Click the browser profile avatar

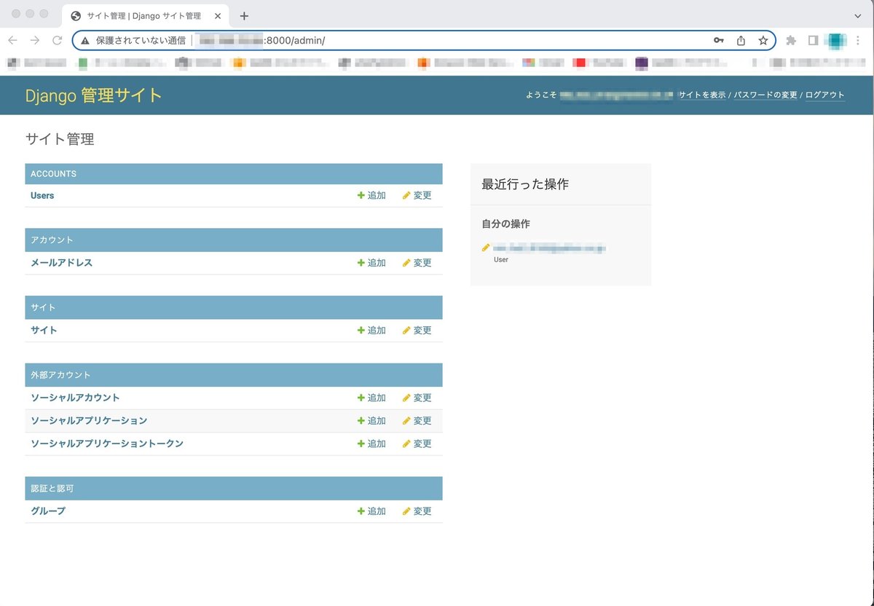tap(836, 41)
